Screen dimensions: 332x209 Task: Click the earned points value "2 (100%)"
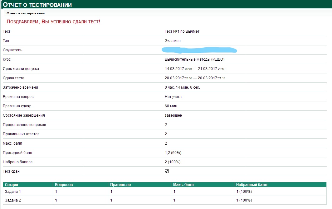pyautogui.click(x=173, y=162)
